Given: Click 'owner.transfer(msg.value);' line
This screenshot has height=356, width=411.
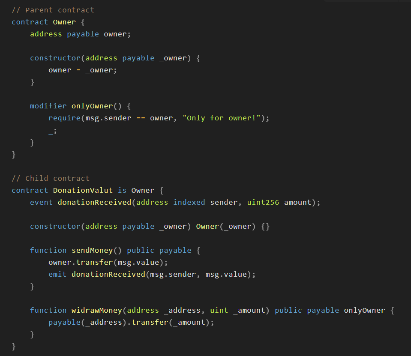Looking at the screenshot, I should click(x=108, y=262).
